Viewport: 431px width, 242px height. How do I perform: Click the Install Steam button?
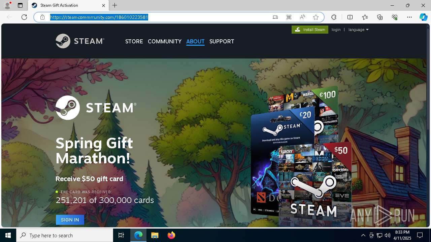310,30
